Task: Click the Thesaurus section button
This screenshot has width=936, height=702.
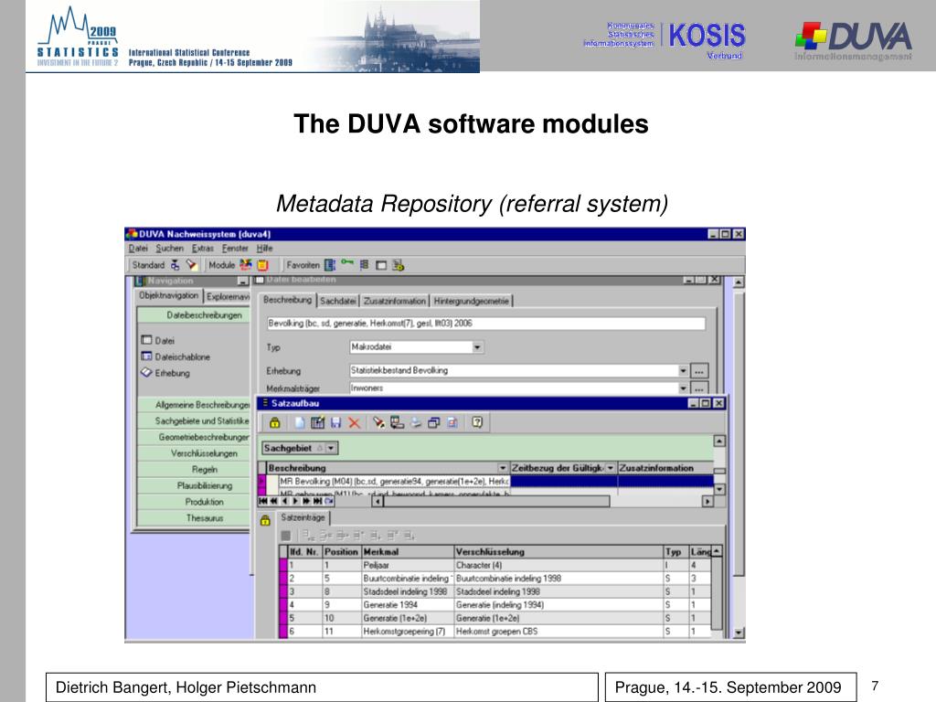Action: (193, 517)
